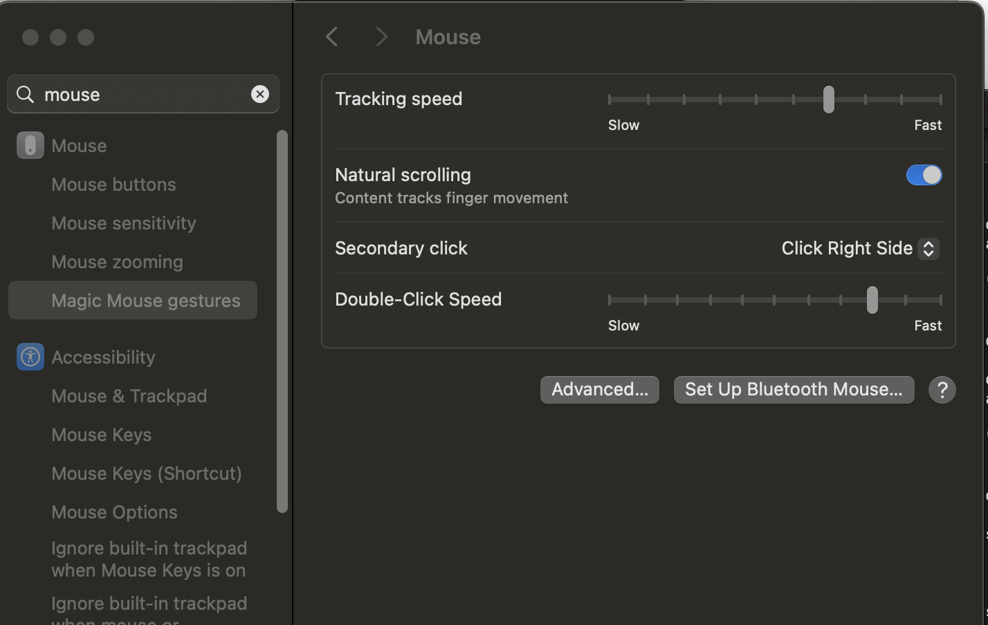Image resolution: width=988 pixels, height=625 pixels.
Task: Click the Advanced... button
Action: click(x=599, y=390)
